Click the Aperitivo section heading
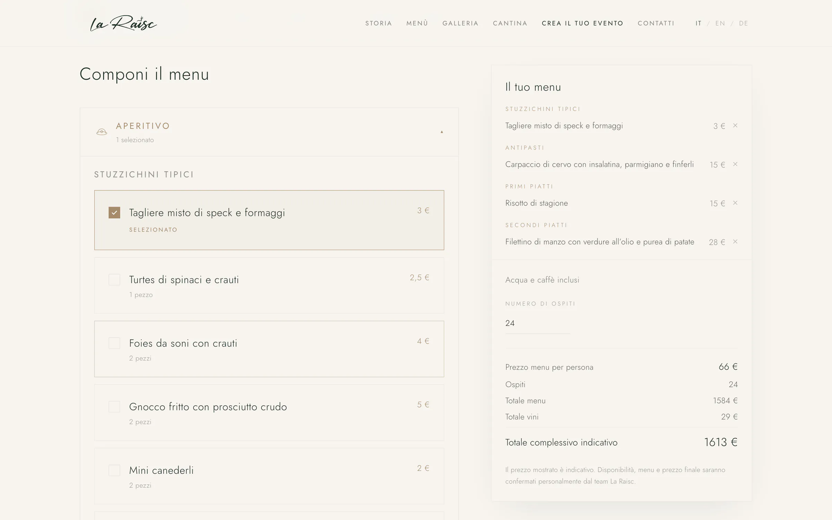Screen dimensions: 832x520 [x=143, y=126]
